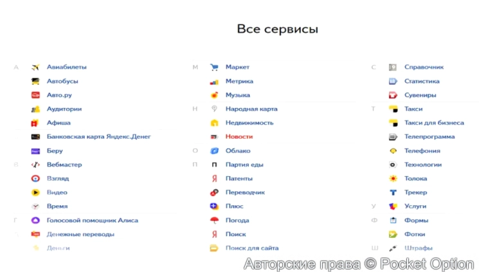479x272 pixels.
Task: Click the Статистика icon
Action: point(393,81)
